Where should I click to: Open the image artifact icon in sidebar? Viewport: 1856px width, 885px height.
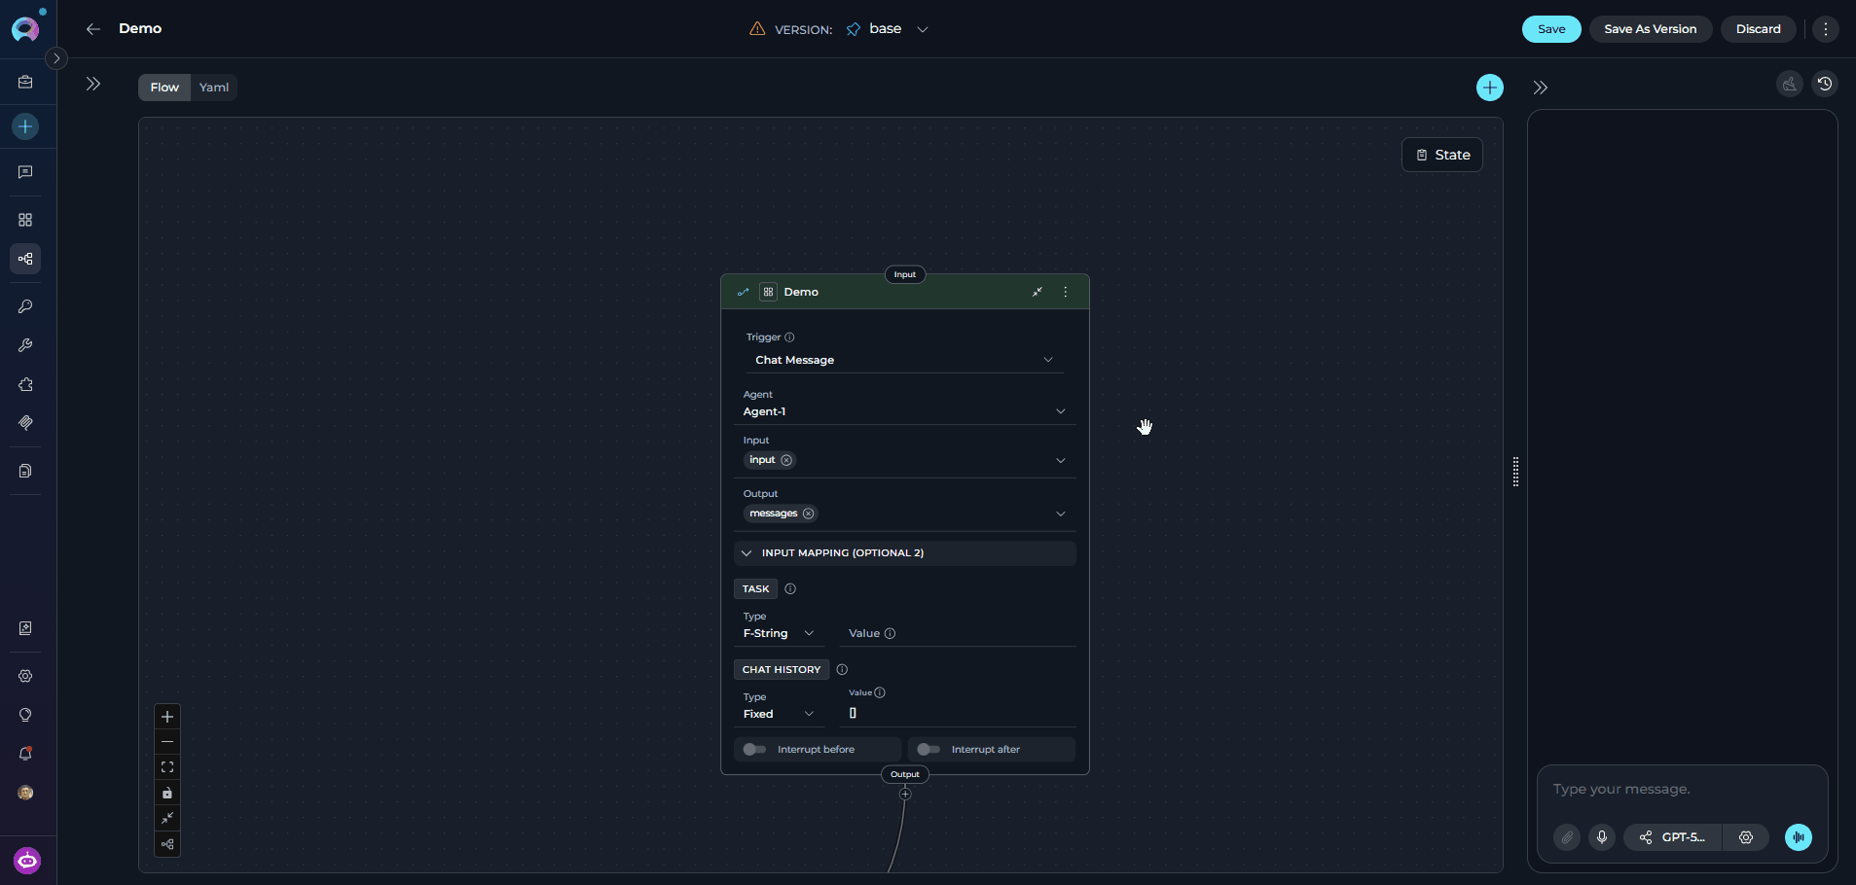[x=25, y=628]
